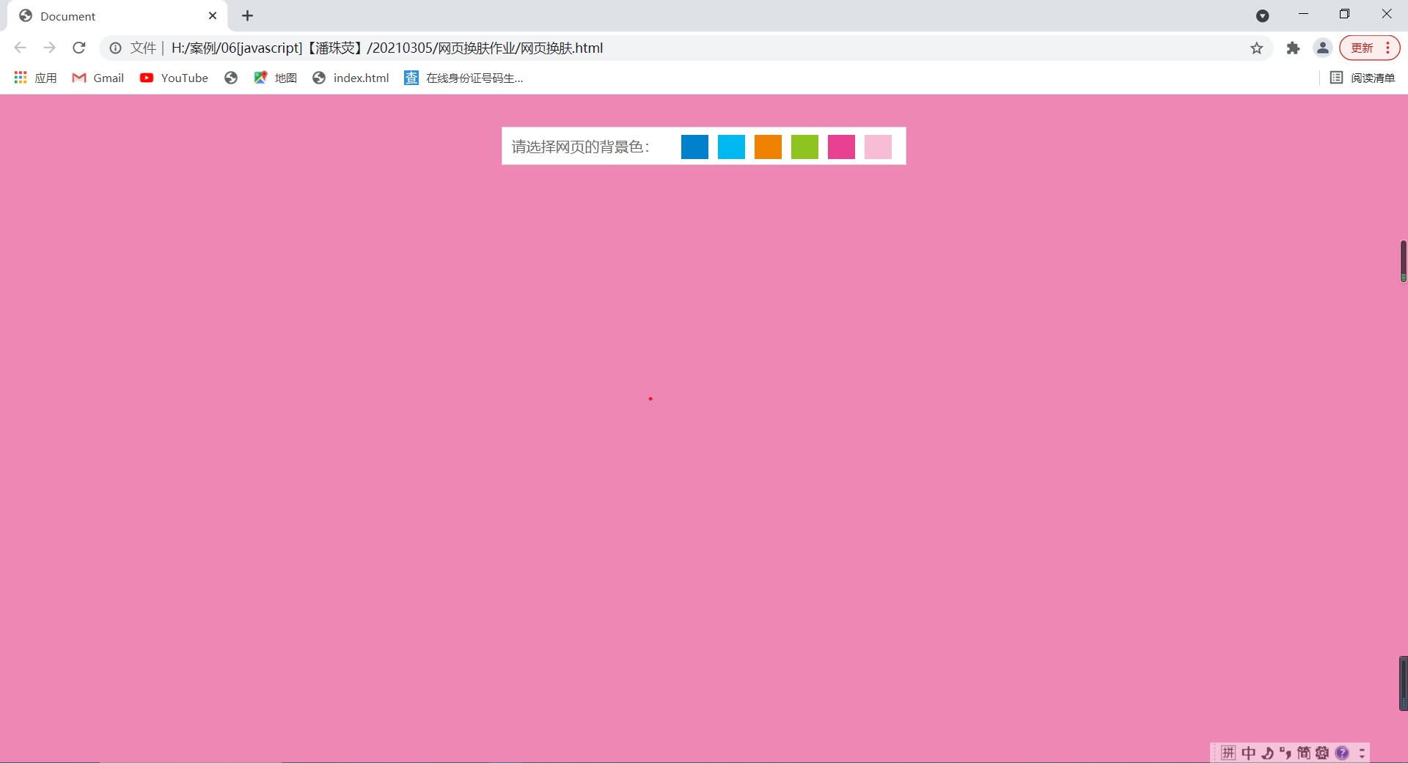The height and width of the screenshot is (763, 1408).
Task: Open the Extensions puzzle icon
Action: pos(1293,48)
